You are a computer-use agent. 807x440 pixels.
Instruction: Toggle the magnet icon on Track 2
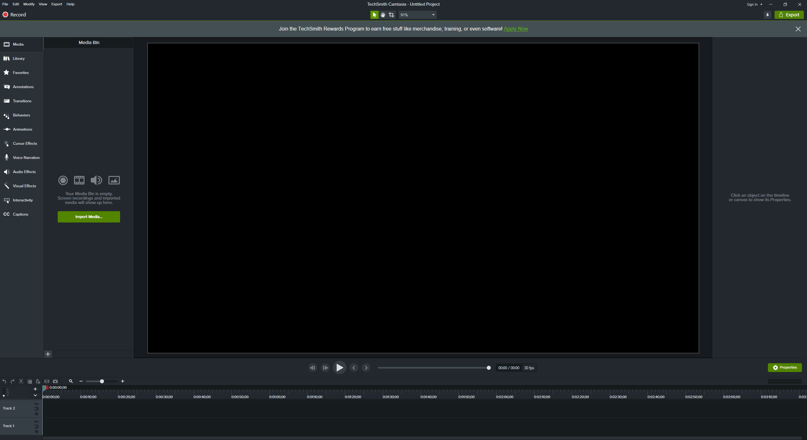pos(37,409)
